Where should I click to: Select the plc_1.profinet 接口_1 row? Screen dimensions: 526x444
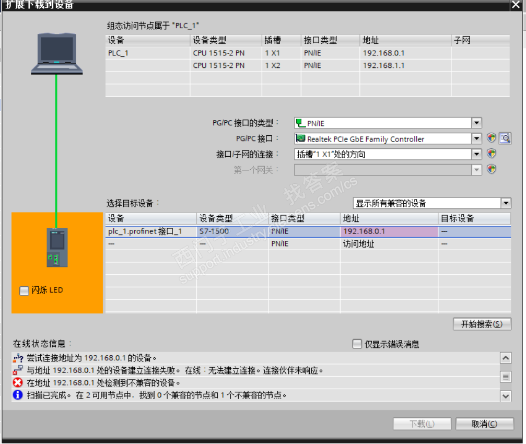(x=308, y=231)
